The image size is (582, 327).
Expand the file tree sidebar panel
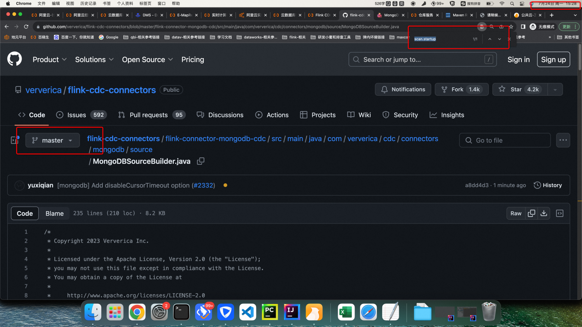(14, 140)
